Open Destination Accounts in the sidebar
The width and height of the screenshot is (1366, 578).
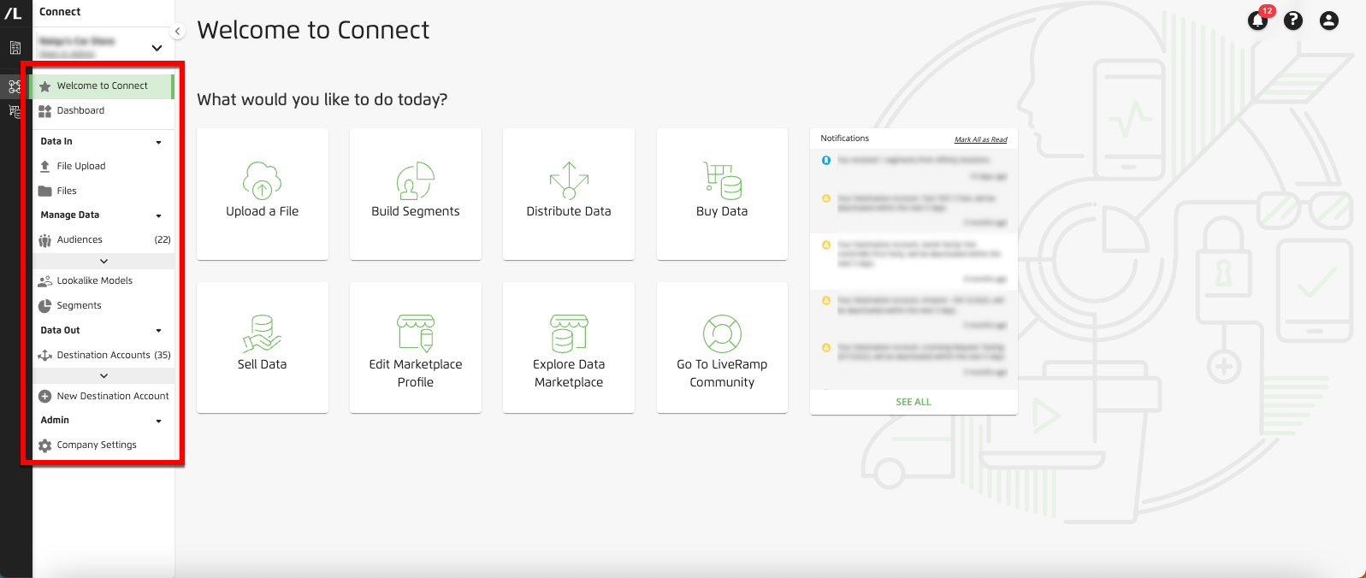pos(103,356)
